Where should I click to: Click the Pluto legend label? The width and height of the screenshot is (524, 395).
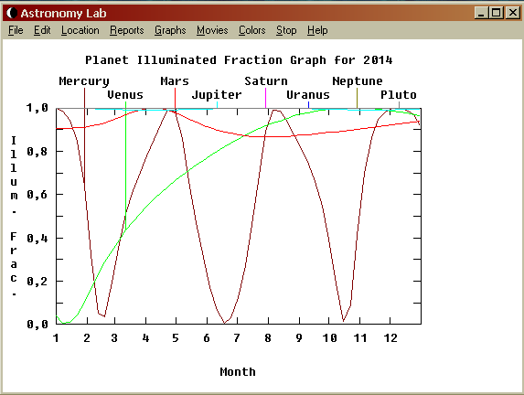[399, 95]
